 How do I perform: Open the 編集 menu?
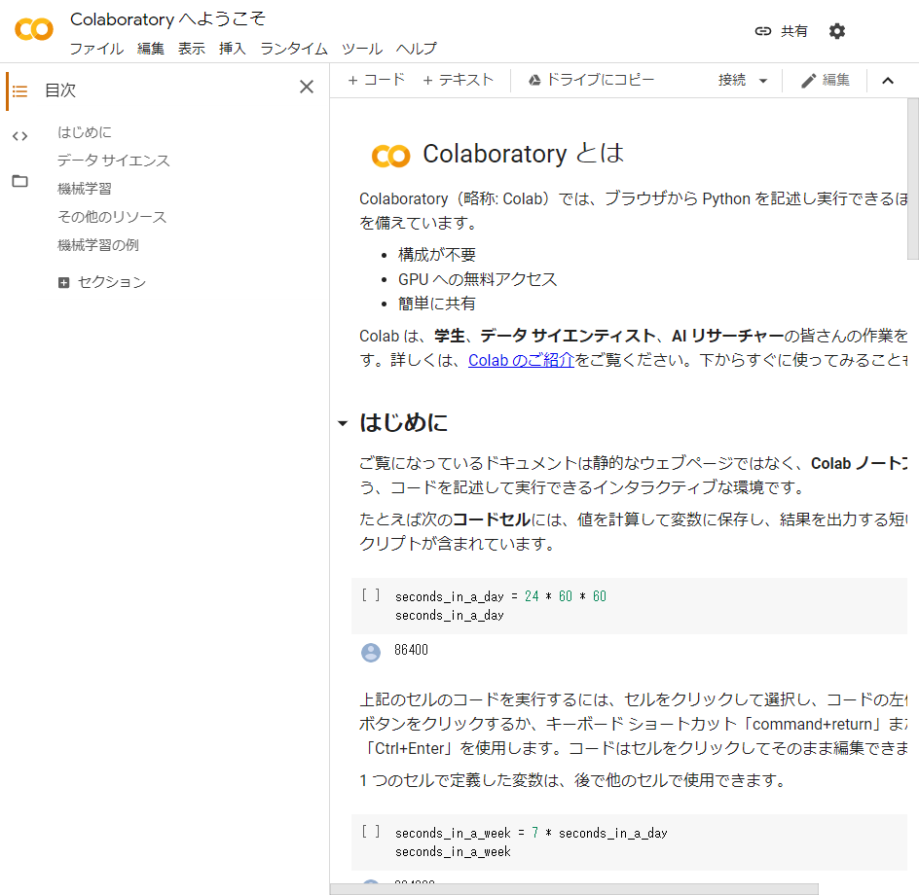tap(151, 49)
